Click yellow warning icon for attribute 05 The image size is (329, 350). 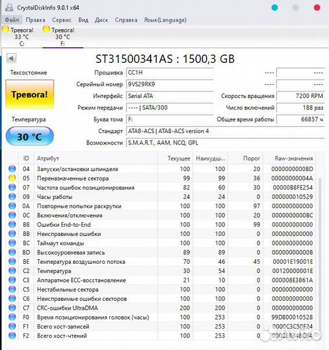[x=12, y=178]
